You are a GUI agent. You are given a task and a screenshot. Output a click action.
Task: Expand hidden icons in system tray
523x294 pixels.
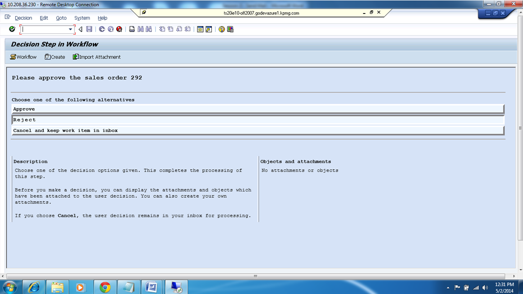coord(448,287)
